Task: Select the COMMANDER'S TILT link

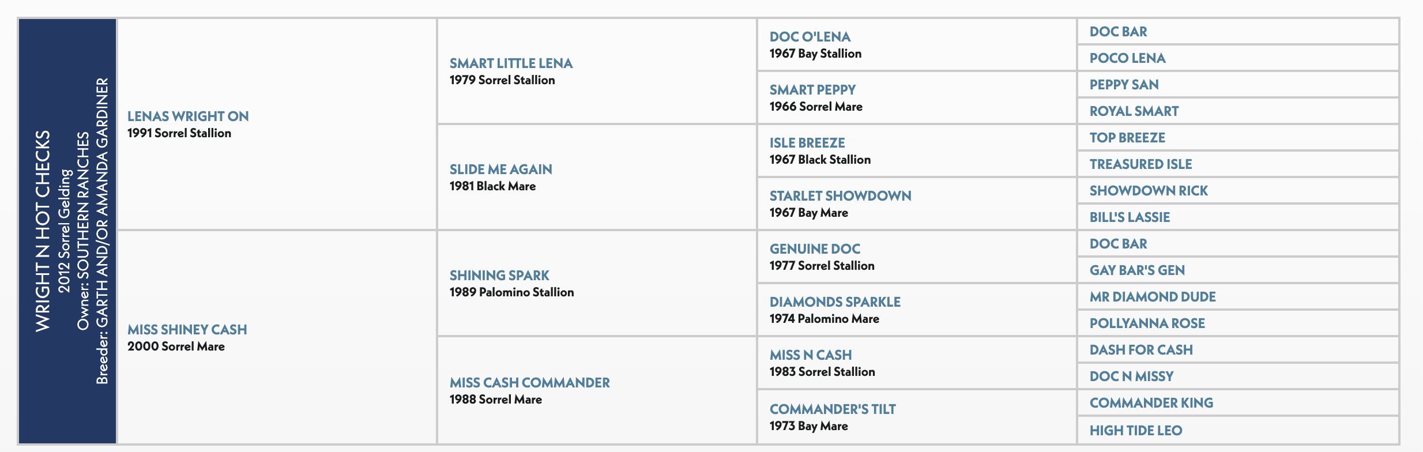Action: point(833,409)
